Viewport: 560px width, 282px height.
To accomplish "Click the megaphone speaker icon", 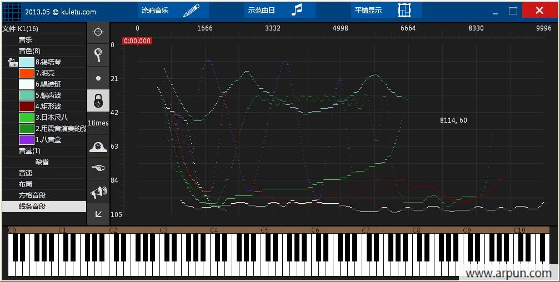I will click(98, 192).
